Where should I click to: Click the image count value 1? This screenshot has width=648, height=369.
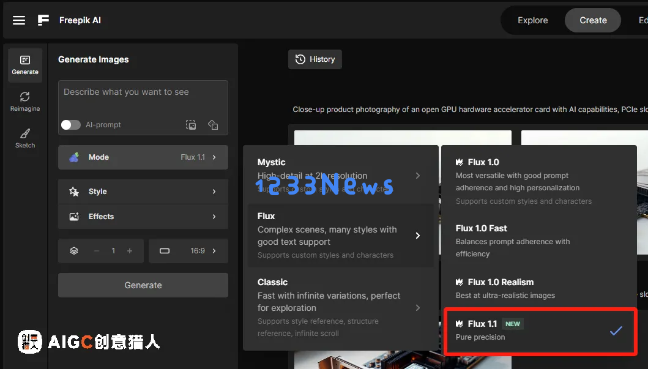coord(113,251)
